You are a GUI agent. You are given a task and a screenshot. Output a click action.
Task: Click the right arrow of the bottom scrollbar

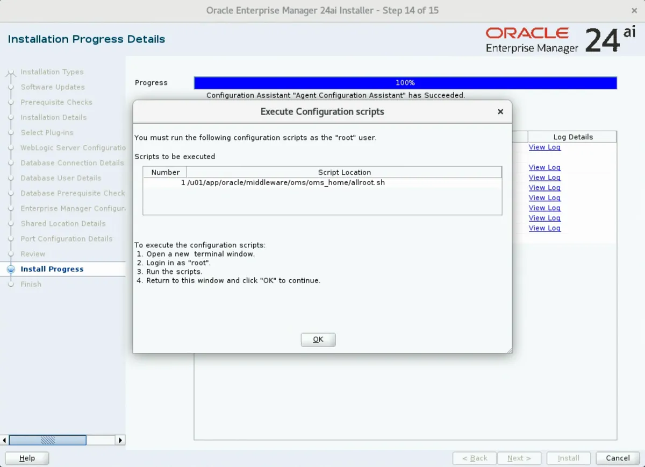119,440
